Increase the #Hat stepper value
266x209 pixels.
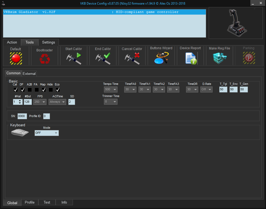(20, 101)
